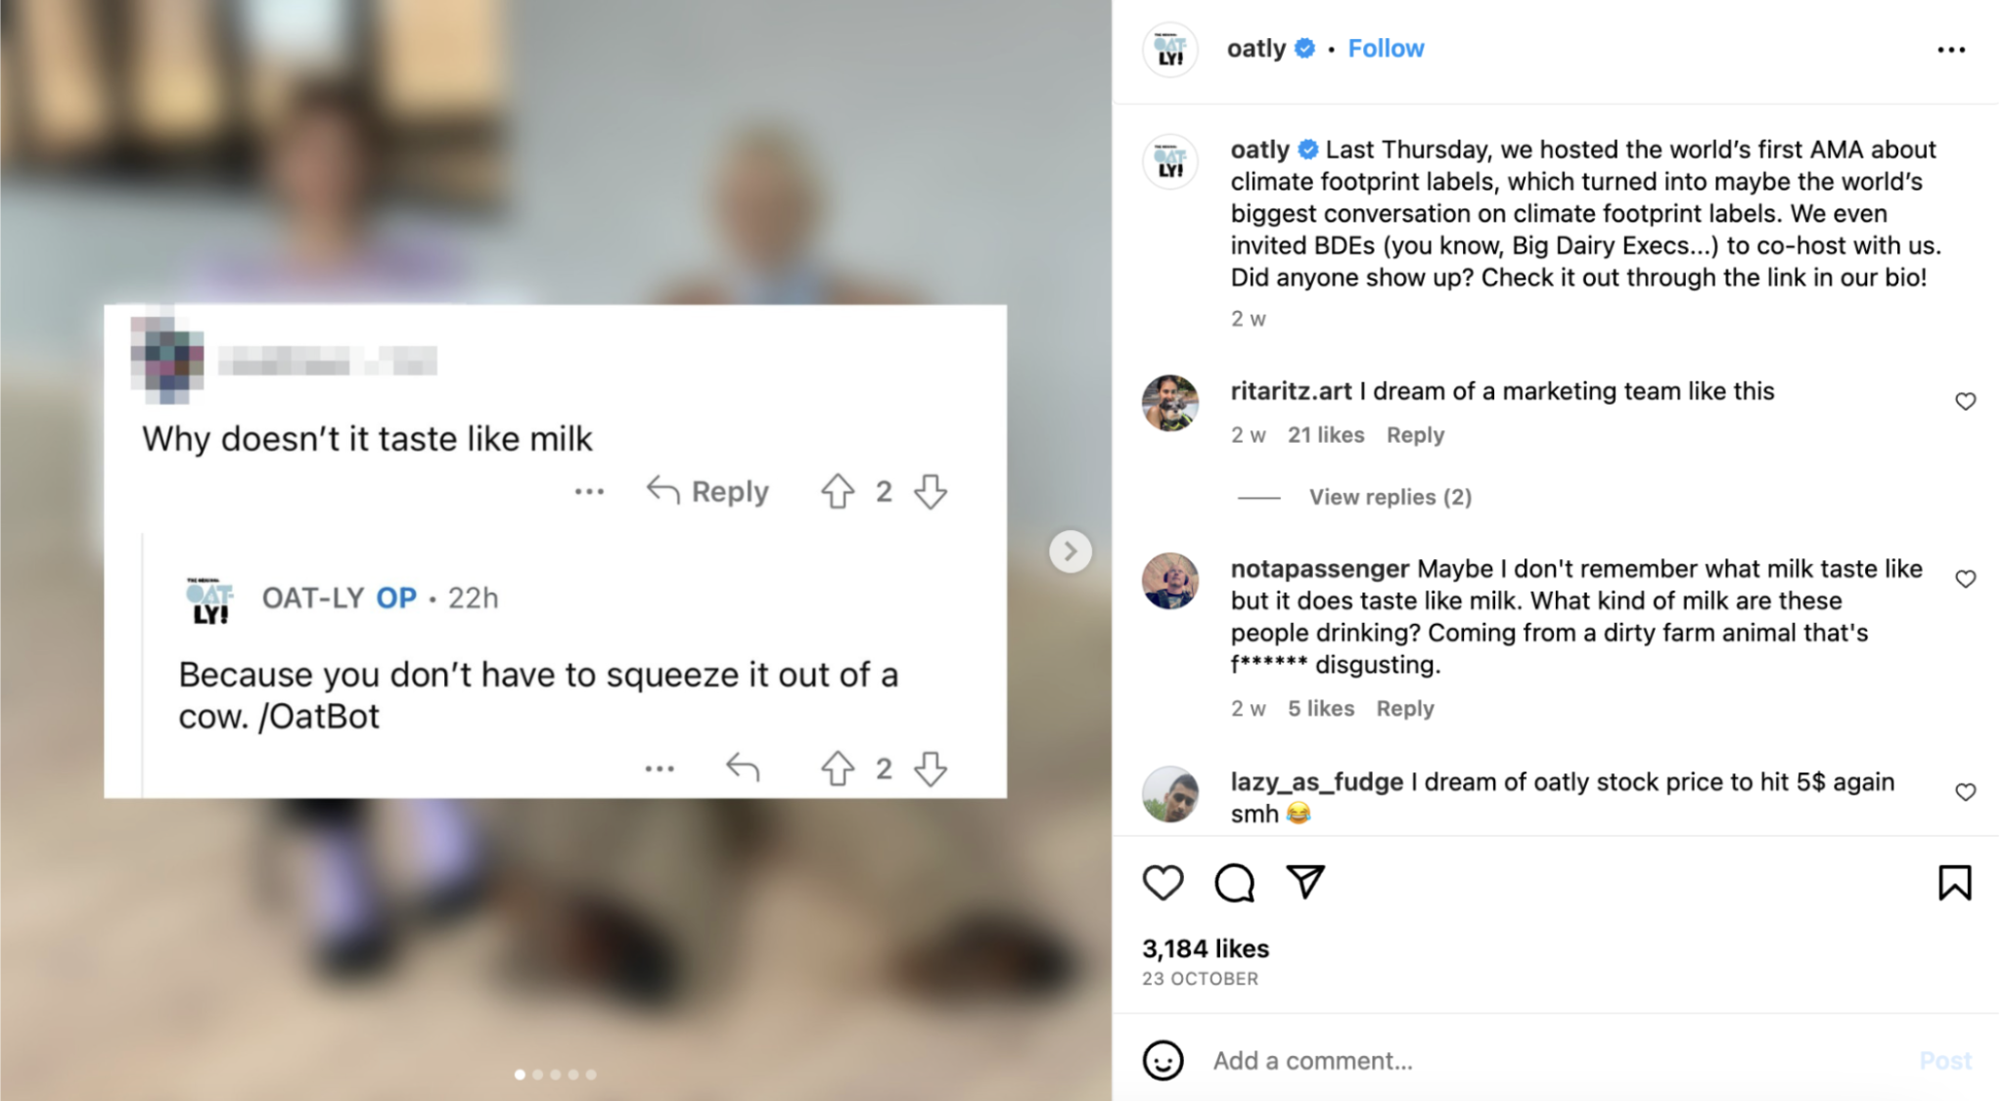Like ritaritz.art's comment heart
The image size is (2004, 1101).
(x=1967, y=401)
